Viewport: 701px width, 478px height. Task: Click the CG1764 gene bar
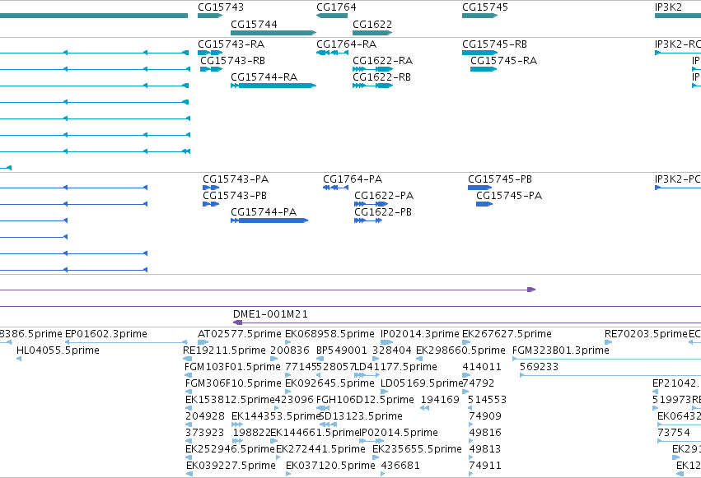tap(332, 16)
